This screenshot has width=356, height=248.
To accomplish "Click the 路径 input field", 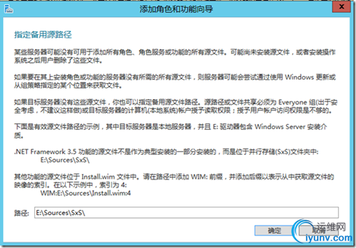I will pyautogui.click(x=186, y=212).
